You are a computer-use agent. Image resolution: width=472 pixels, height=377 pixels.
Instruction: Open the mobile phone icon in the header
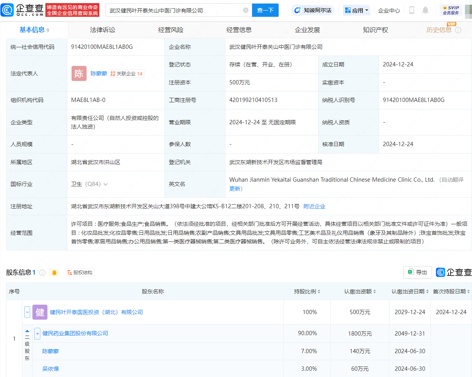pyautogui.click(x=412, y=11)
